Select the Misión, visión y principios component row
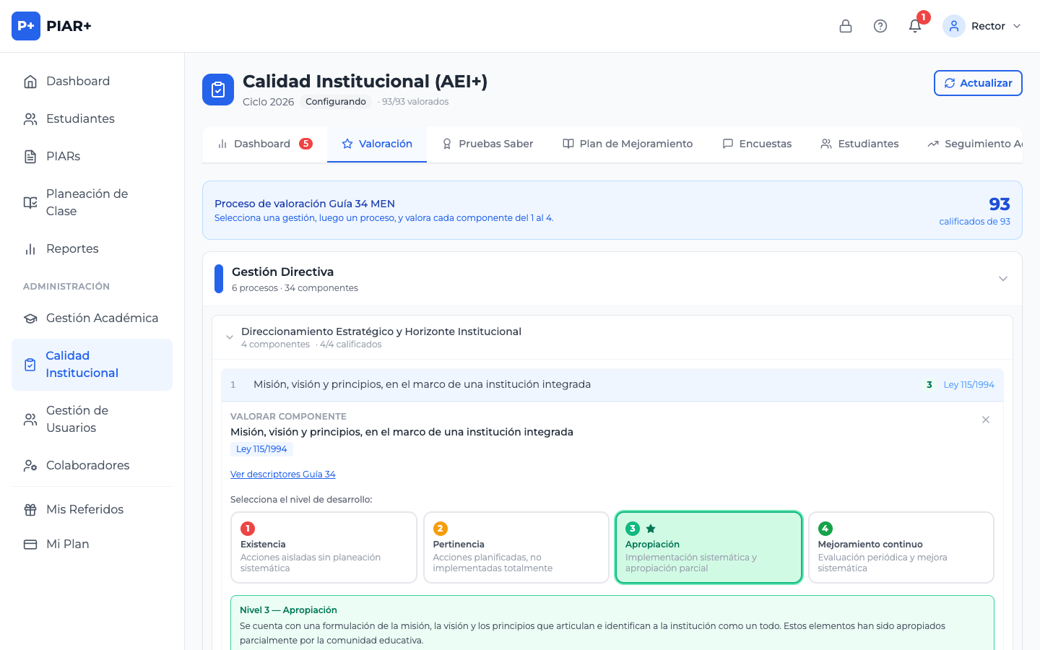This screenshot has height=650, width=1040. pyautogui.click(x=612, y=385)
